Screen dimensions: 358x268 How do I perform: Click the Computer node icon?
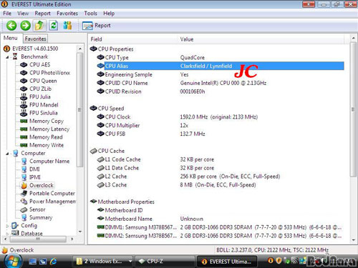coord(15,153)
